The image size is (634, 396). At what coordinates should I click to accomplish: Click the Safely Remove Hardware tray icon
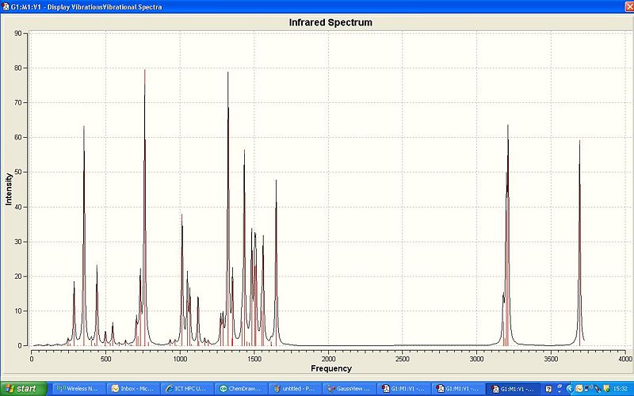pos(598,389)
